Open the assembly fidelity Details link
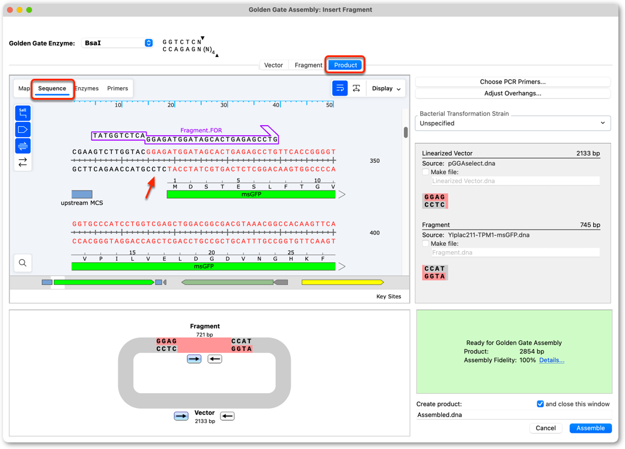This screenshot has height=449, width=625. 552,360
